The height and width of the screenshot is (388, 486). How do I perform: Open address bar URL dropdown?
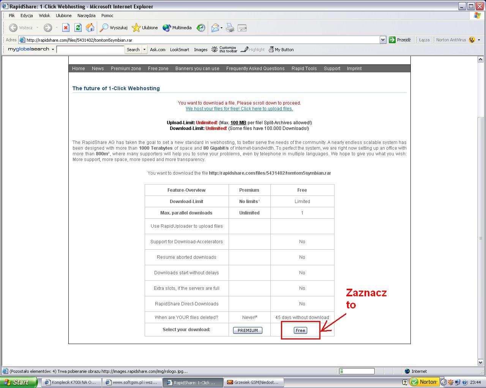[383, 40]
